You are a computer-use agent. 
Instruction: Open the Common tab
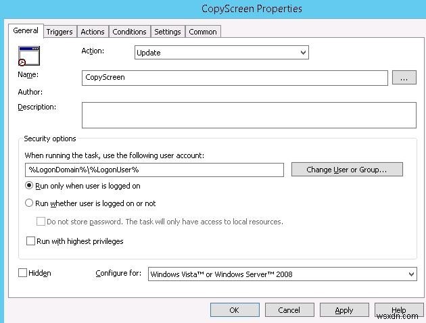point(202,32)
